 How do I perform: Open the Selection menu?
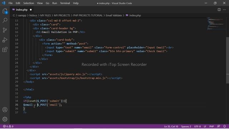(x=29, y=3)
